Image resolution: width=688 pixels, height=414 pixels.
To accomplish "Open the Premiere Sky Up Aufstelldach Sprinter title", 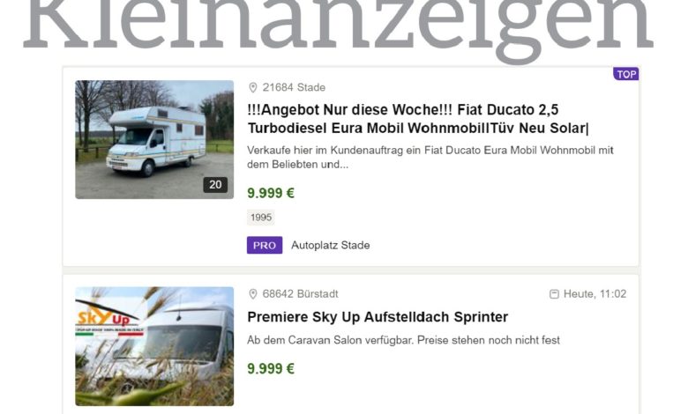I will pos(378,317).
